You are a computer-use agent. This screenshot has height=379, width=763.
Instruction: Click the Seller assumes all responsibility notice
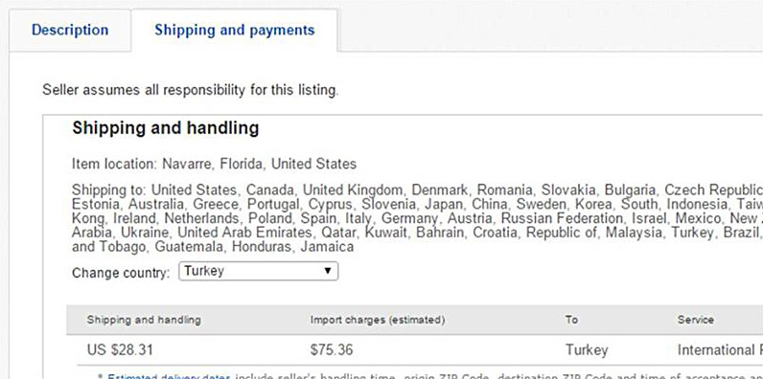190,90
